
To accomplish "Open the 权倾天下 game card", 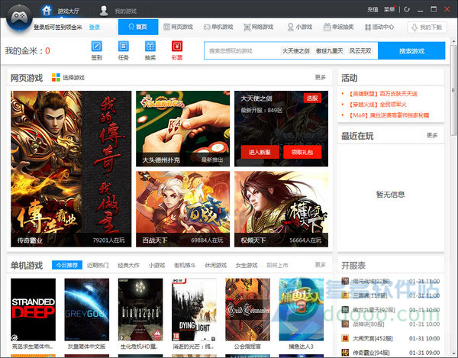I will pyautogui.click(x=281, y=209).
